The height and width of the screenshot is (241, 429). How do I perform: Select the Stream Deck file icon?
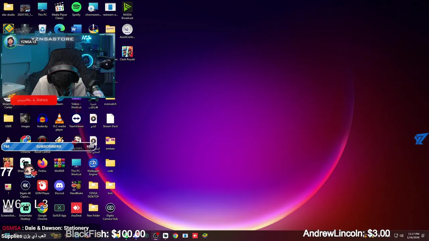110,121
